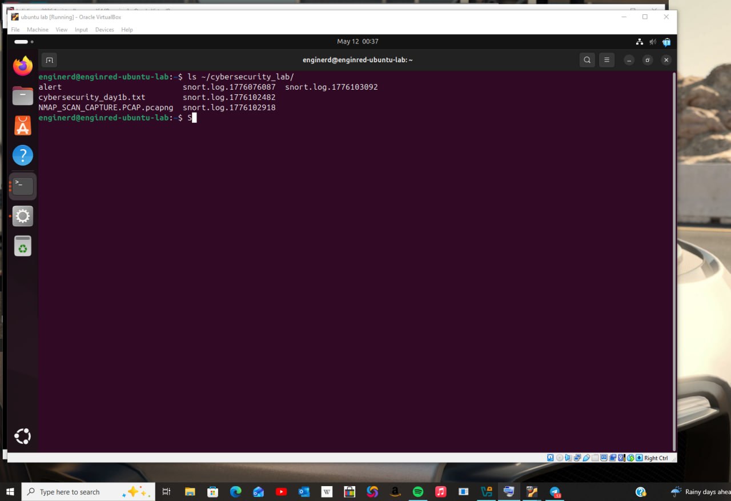Open the Trash in the dock

[x=23, y=246]
